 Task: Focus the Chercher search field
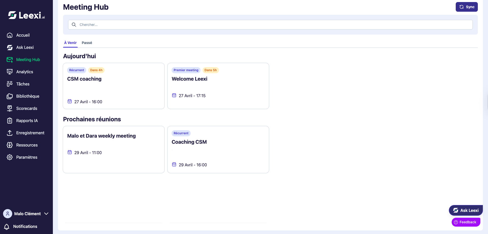[270, 25]
